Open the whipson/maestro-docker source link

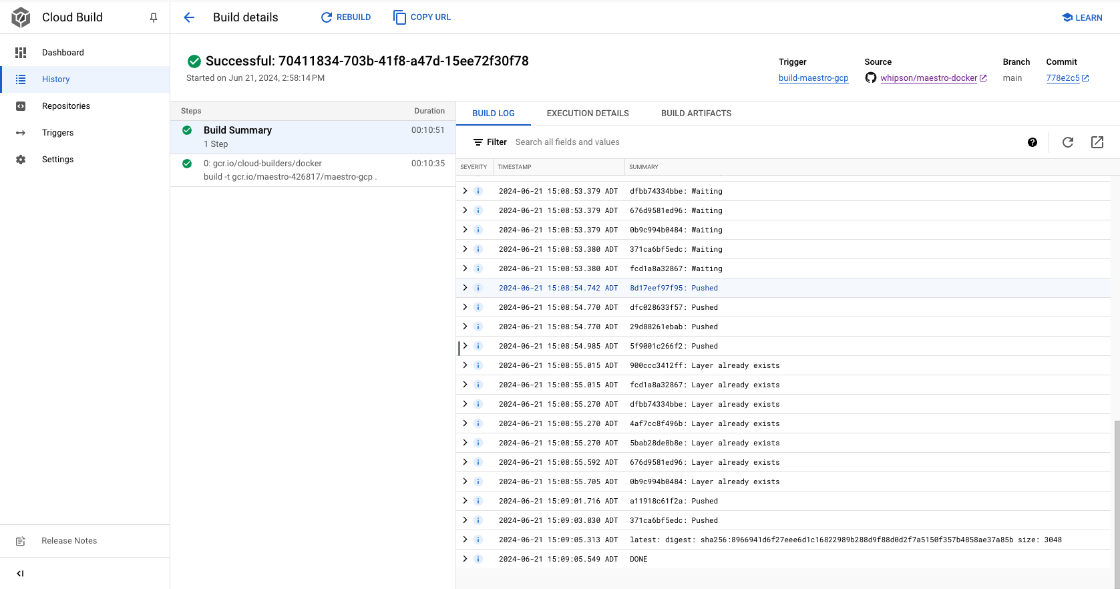coord(929,78)
